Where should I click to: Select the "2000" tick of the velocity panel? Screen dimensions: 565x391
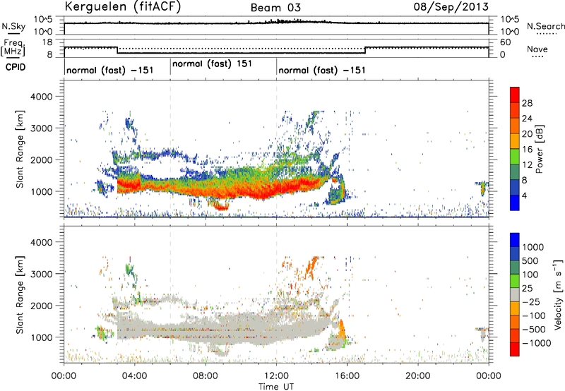click(x=41, y=306)
